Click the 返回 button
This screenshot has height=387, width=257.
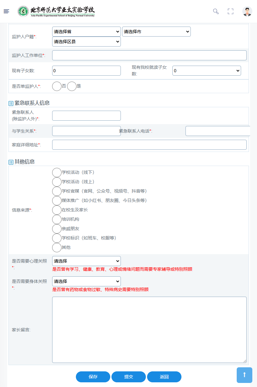[164, 377]
